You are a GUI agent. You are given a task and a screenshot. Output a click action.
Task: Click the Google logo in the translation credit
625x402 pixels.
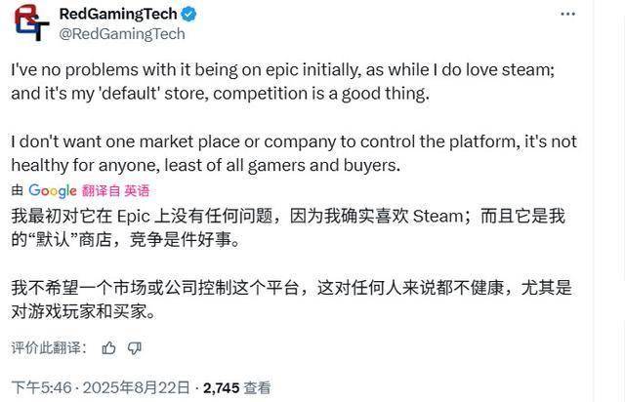(x=53, y=191)
